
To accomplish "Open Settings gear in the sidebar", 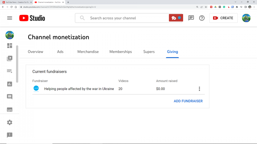I will [10, 122].
